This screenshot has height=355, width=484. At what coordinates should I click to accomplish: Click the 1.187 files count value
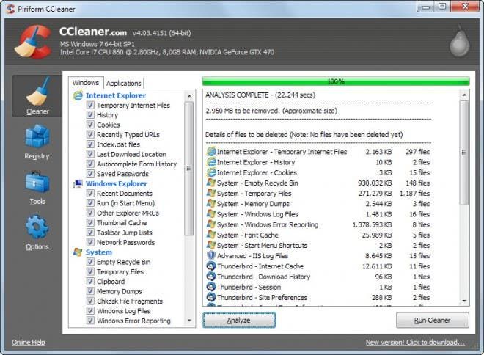[x=414, y=194]
